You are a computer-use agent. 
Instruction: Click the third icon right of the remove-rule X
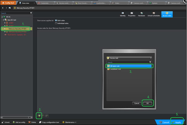(47, 116)
